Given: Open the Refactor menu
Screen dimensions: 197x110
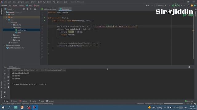Looking at the screenshot, I should [34, 2].
